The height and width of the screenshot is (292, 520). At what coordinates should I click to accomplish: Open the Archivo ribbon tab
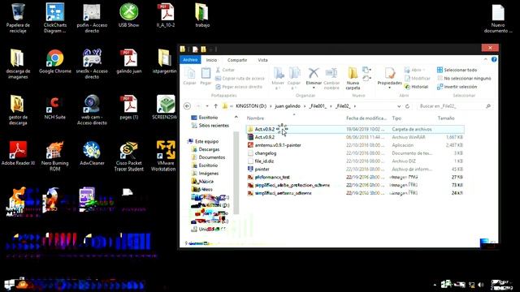190,60
